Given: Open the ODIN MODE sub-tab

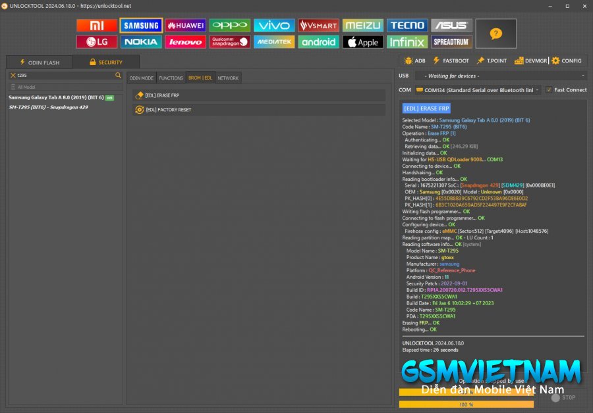Looking at the screenshot, I should tap(142, 78).
